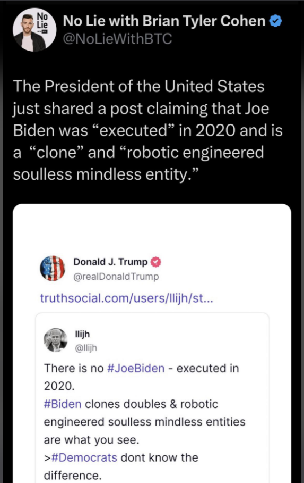This screenshot has width=304, height=483.
Task: Open the @llijh handle
Action: (86, 348)
